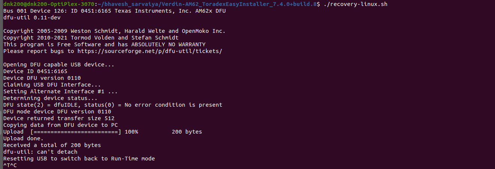Click the Opening DFU capable USB device line
This screenshot has height=169, width=495.
pyautogui.click(x=59, y=65)
